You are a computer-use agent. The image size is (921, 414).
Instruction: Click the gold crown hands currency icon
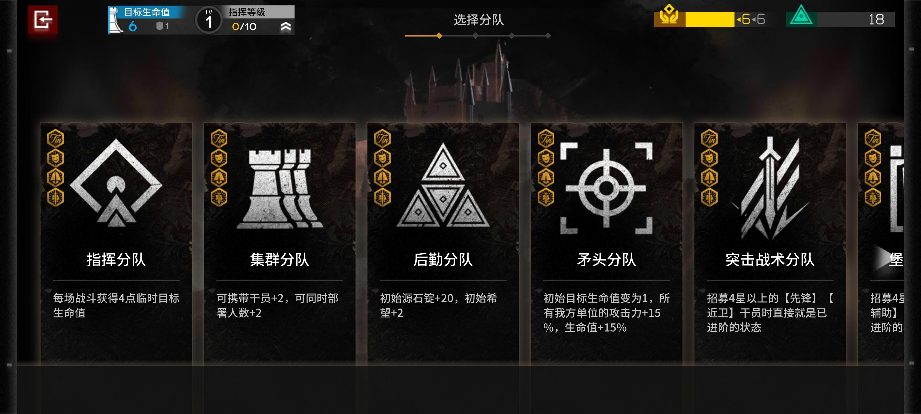point(669,16)
